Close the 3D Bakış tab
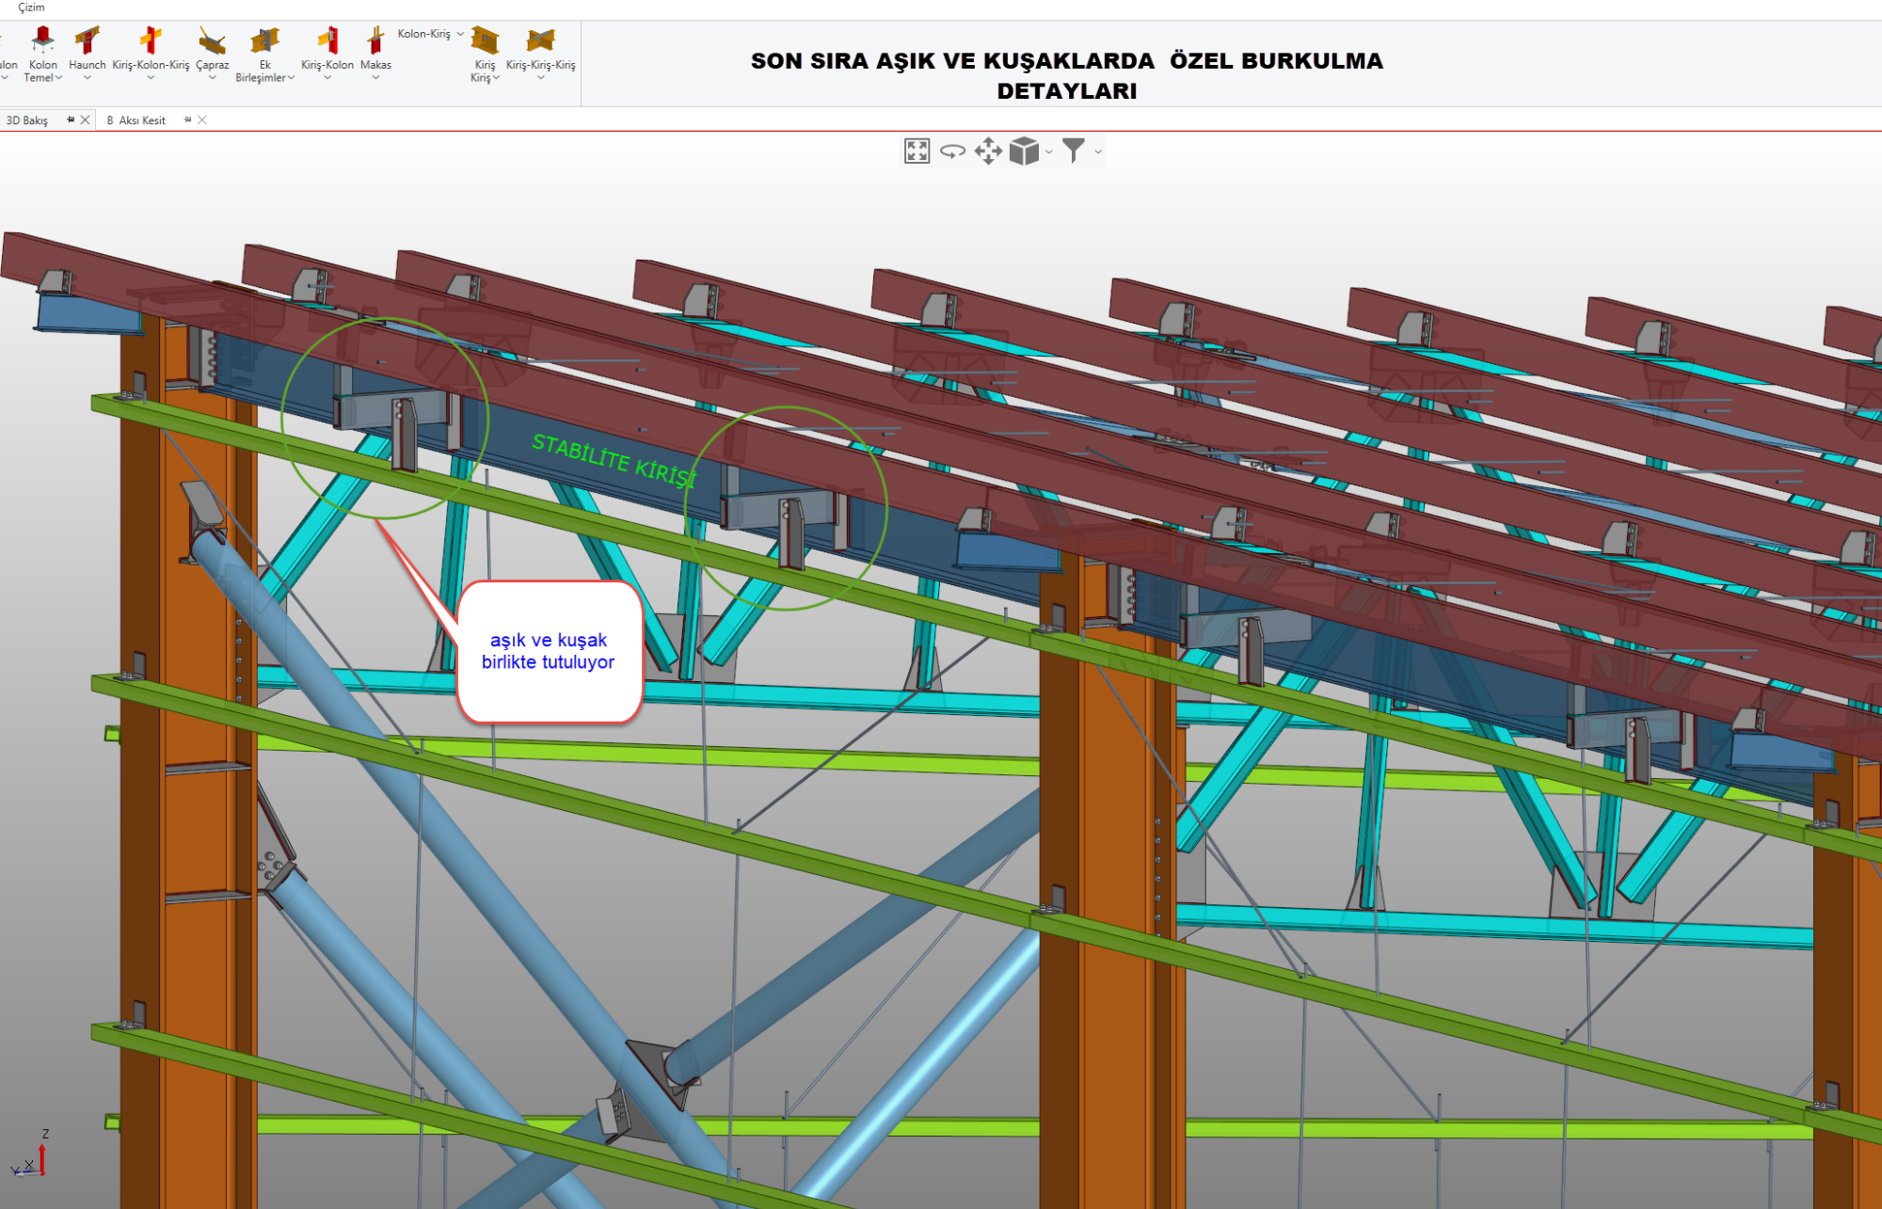 [x=85, y=119]
